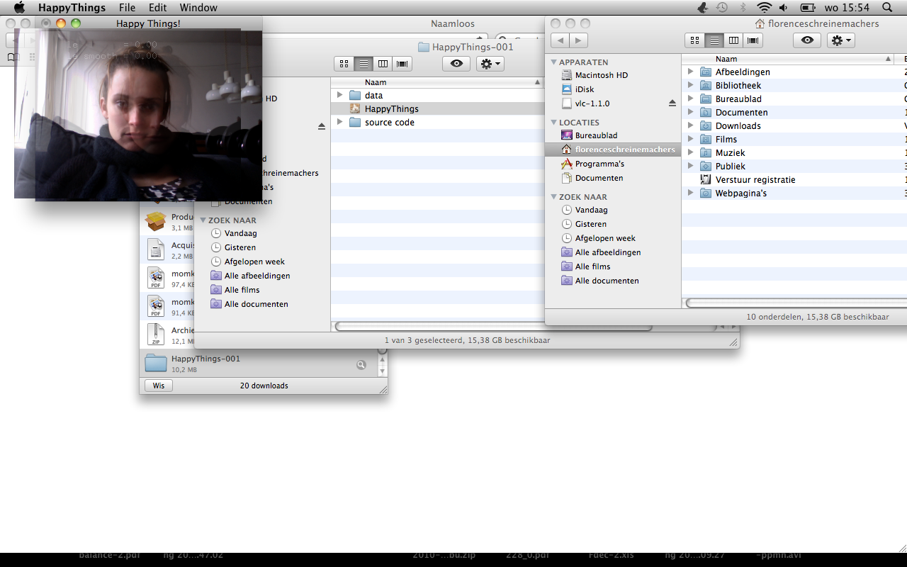907x567 pixels.
Task: Click the Wis button in downloads window
Action: (x=159, y=386)
